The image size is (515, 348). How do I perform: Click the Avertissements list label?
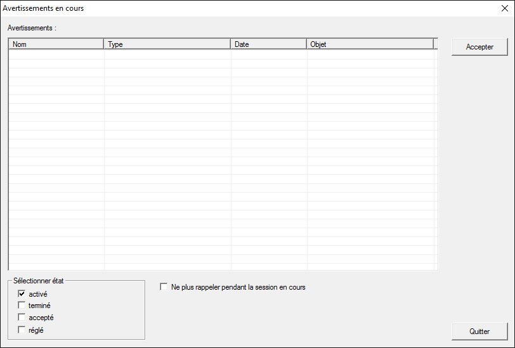pyautogui.click(x=32, y=28)
